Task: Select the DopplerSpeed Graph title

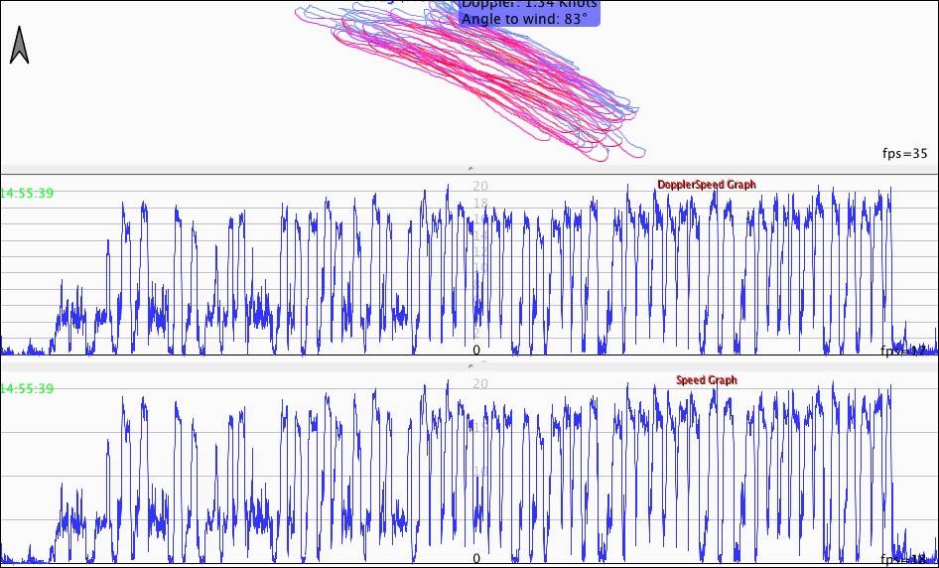Action: point(706,185)
